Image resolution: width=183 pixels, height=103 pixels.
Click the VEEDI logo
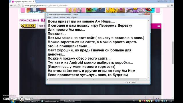coord(28,26)
